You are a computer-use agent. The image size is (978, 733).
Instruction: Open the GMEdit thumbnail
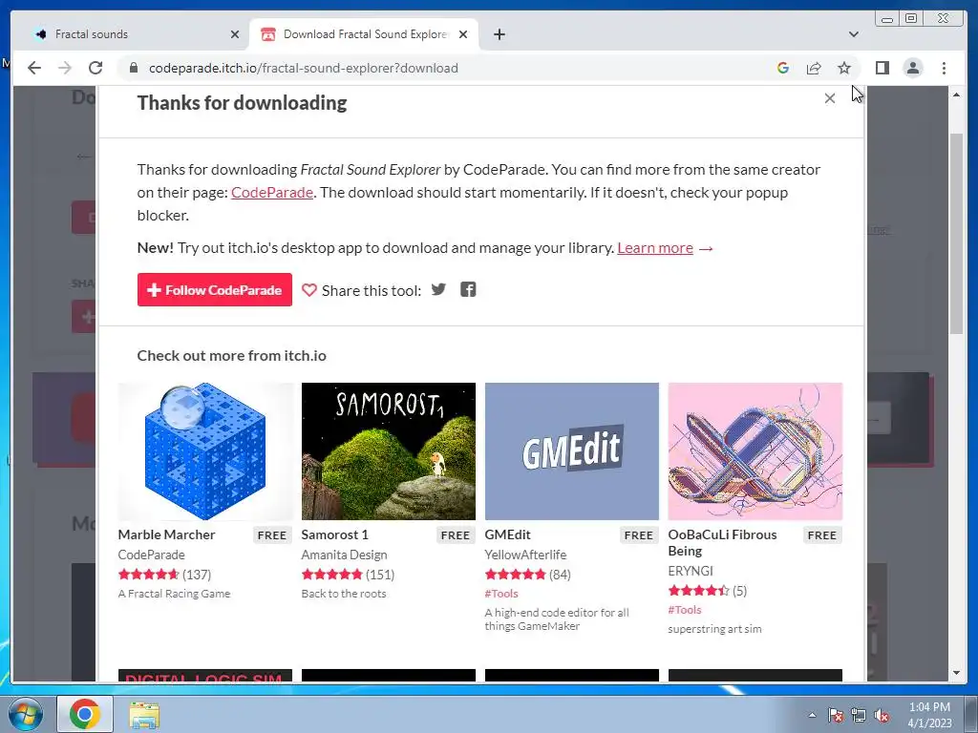point(571,451)
